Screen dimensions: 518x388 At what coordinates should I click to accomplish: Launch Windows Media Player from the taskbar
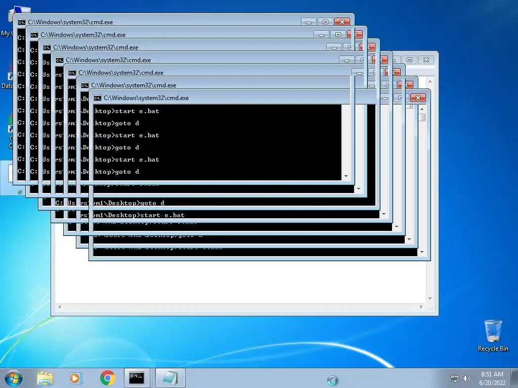click(75, 378)
